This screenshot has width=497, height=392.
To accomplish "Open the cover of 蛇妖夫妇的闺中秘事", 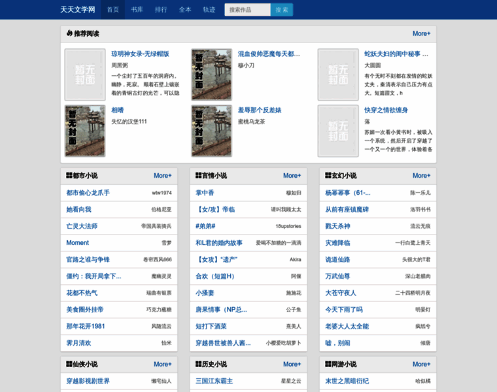I will tap(338, 74).
